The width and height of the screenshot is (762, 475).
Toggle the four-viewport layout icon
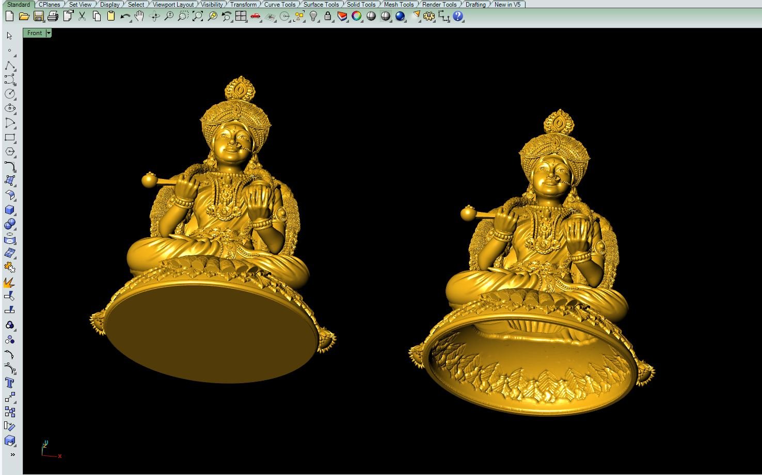click(241, 17)
